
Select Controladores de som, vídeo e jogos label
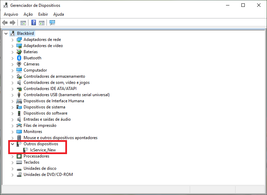pyautogui.click(x=56, y=82)
